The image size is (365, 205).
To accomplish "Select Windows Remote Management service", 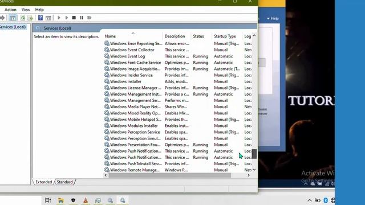I will 177,170.
